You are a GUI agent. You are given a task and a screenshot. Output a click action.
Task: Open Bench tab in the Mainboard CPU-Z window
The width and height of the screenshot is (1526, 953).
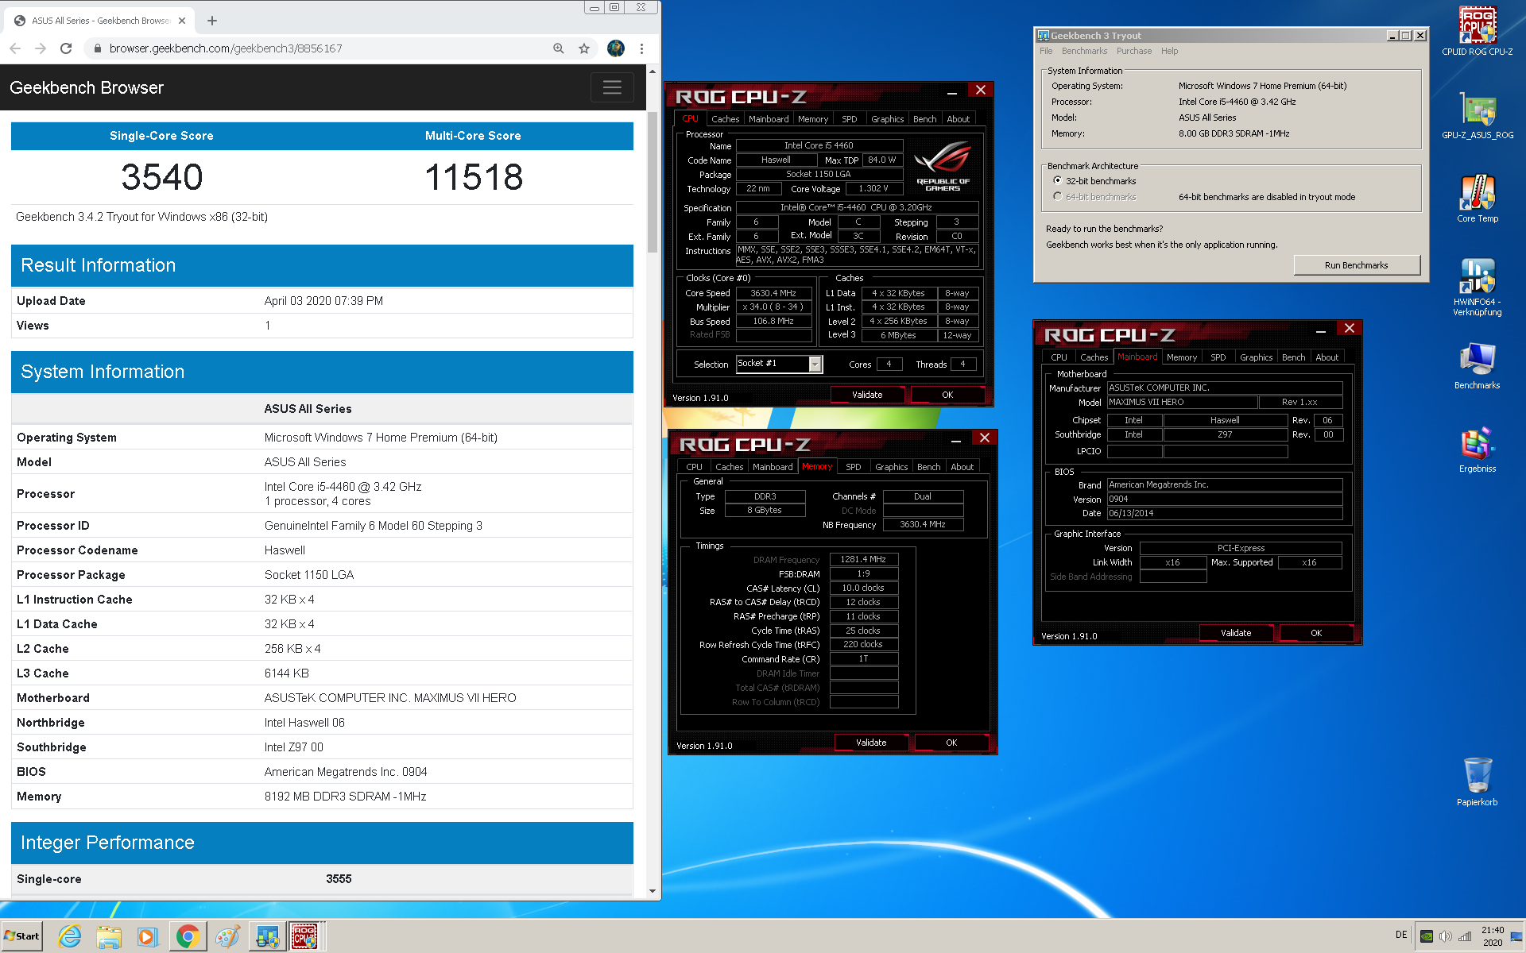pos(1293,357)
